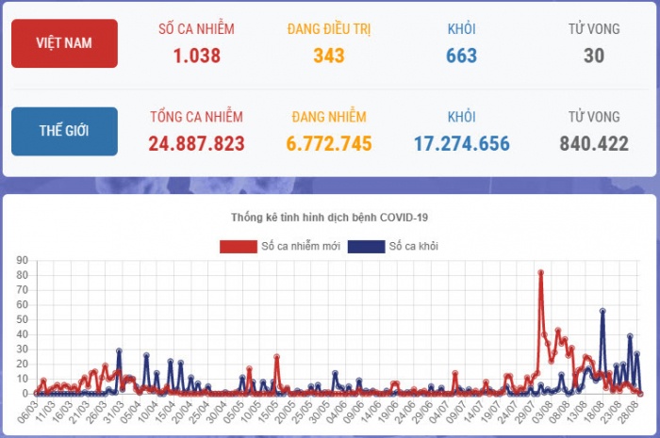Click Vietnam's recovered number 663

coord(461,56)
